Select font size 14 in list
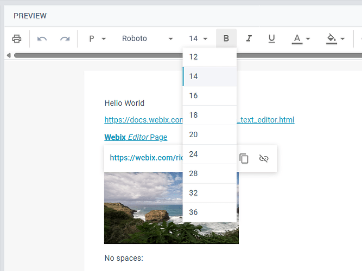The image size is (362, 271). [209, 76]
